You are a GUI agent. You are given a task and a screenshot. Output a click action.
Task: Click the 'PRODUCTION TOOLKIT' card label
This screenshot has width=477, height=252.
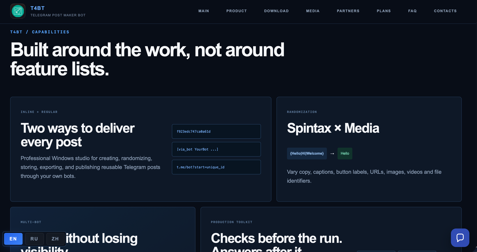232,222
